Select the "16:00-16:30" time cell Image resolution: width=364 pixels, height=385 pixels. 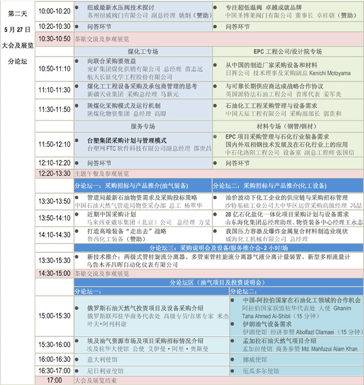coord(54,359)
